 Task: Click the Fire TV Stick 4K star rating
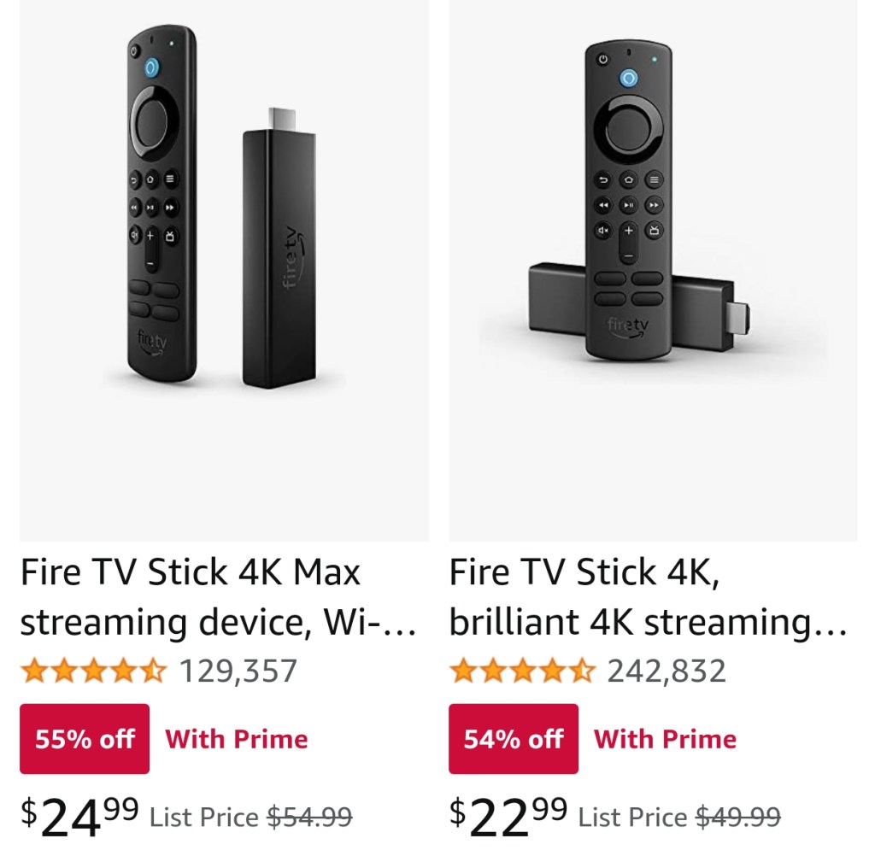522,671
